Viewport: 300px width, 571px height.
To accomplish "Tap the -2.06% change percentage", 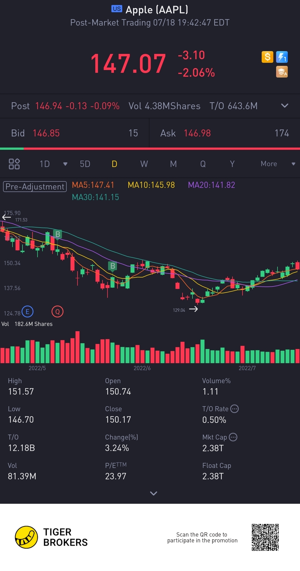I will pyautogui.click(x=196, y=73).
